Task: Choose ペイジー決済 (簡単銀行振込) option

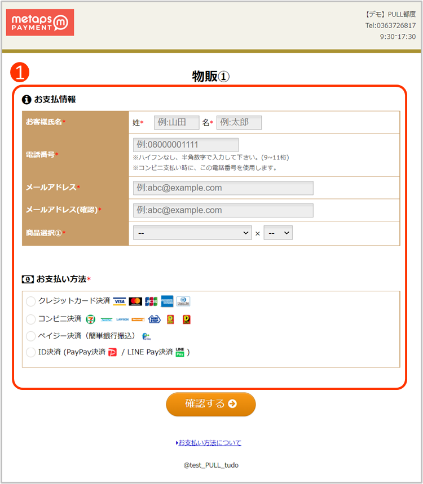Action: point(31,336)
